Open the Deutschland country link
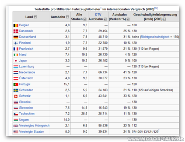The height and width of the screenshot is (142, 185). [27, 37]
